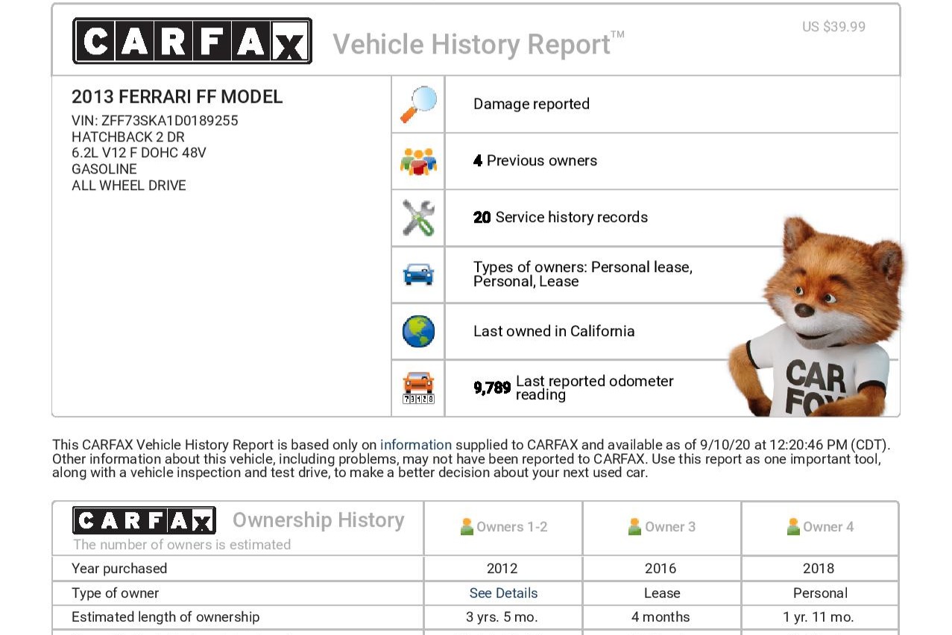Click the globe last owned location icon
The image size is (952, 635).
(418, 332)
